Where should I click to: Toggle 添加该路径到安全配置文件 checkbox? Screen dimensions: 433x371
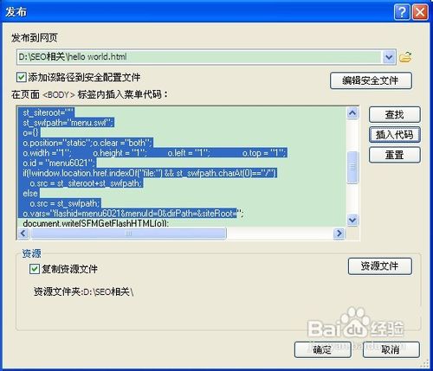tap(22, 77)
